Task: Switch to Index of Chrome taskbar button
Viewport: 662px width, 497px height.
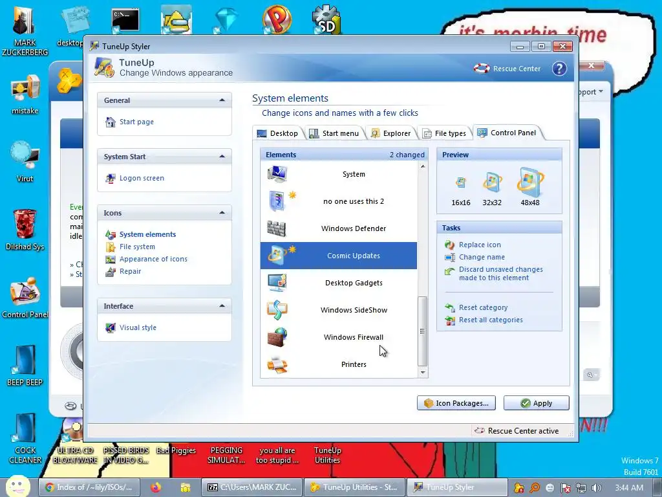Action: tap(89, 487)
